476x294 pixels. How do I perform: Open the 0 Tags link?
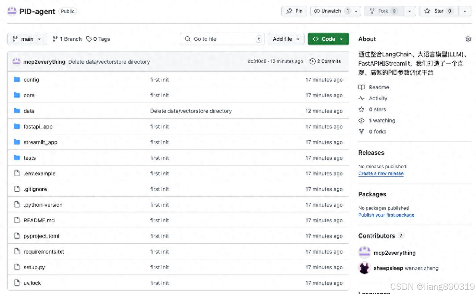point(98,39)
